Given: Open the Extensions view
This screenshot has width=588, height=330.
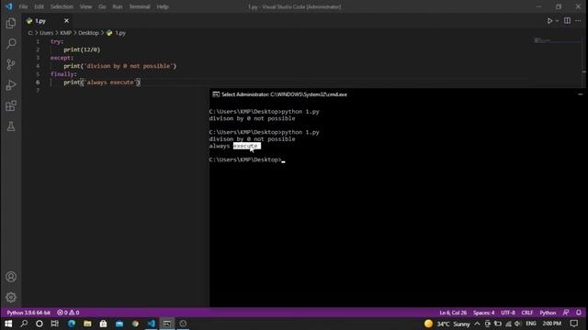Looking at the screenshot, I should coord(11,106).
